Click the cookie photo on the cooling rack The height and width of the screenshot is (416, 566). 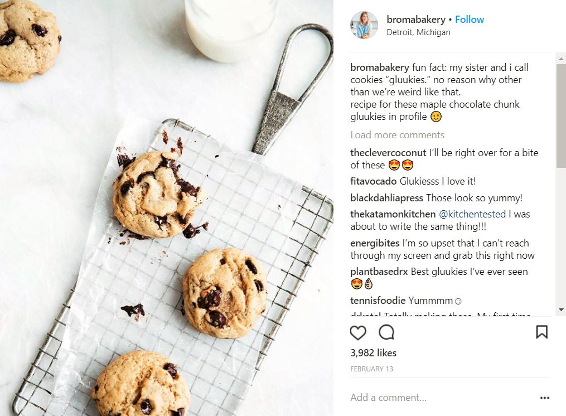coord(166,208)
